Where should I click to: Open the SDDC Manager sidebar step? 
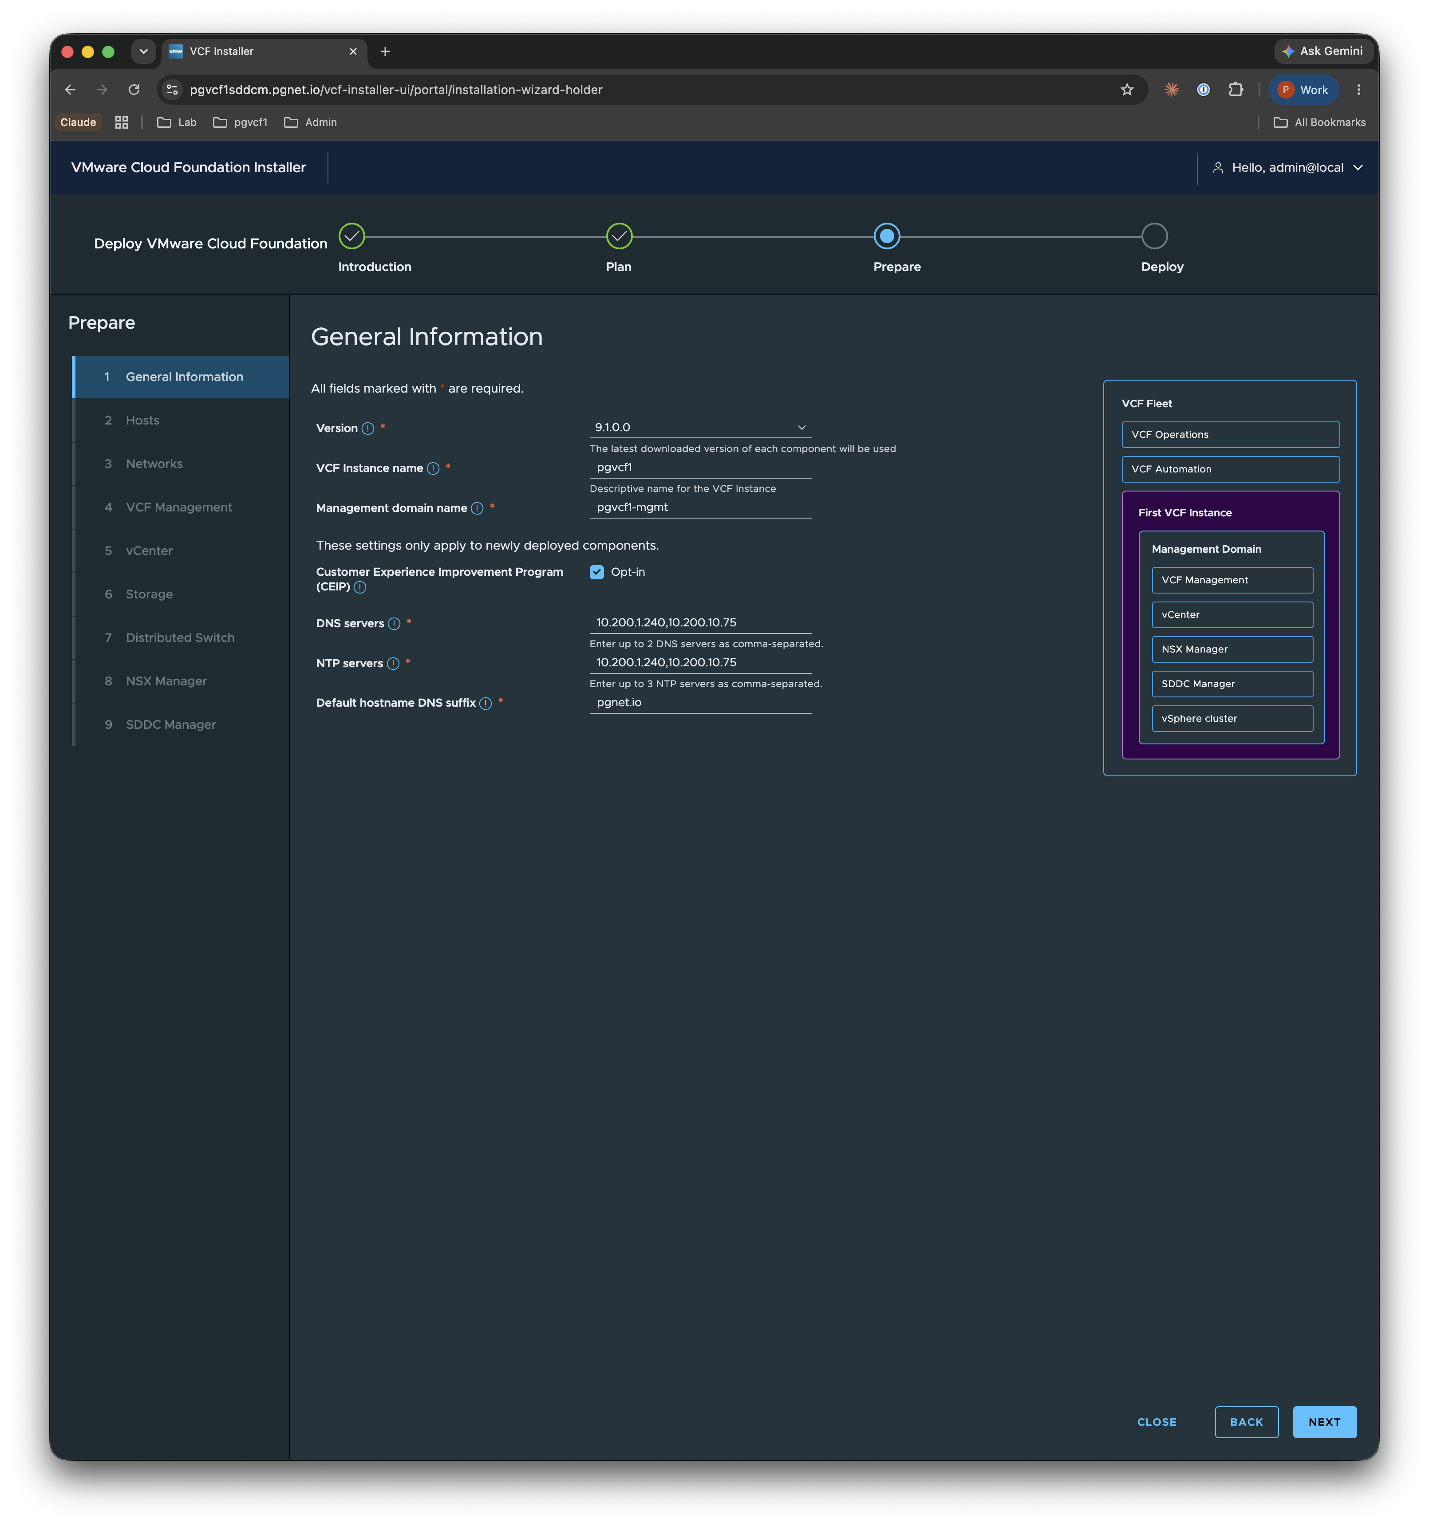(x=181, y=724)
